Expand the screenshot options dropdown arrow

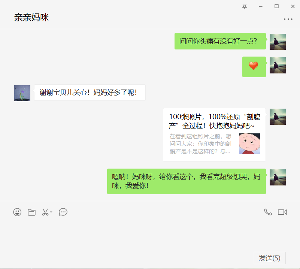point(51,212)
